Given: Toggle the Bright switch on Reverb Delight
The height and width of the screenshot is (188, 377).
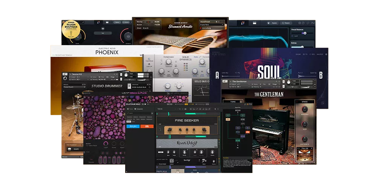Looking at the screenshot, I should point(161,152).
